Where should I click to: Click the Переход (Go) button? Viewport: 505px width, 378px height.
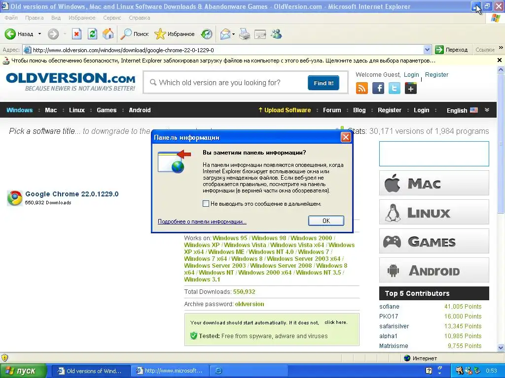pos(451,50)
